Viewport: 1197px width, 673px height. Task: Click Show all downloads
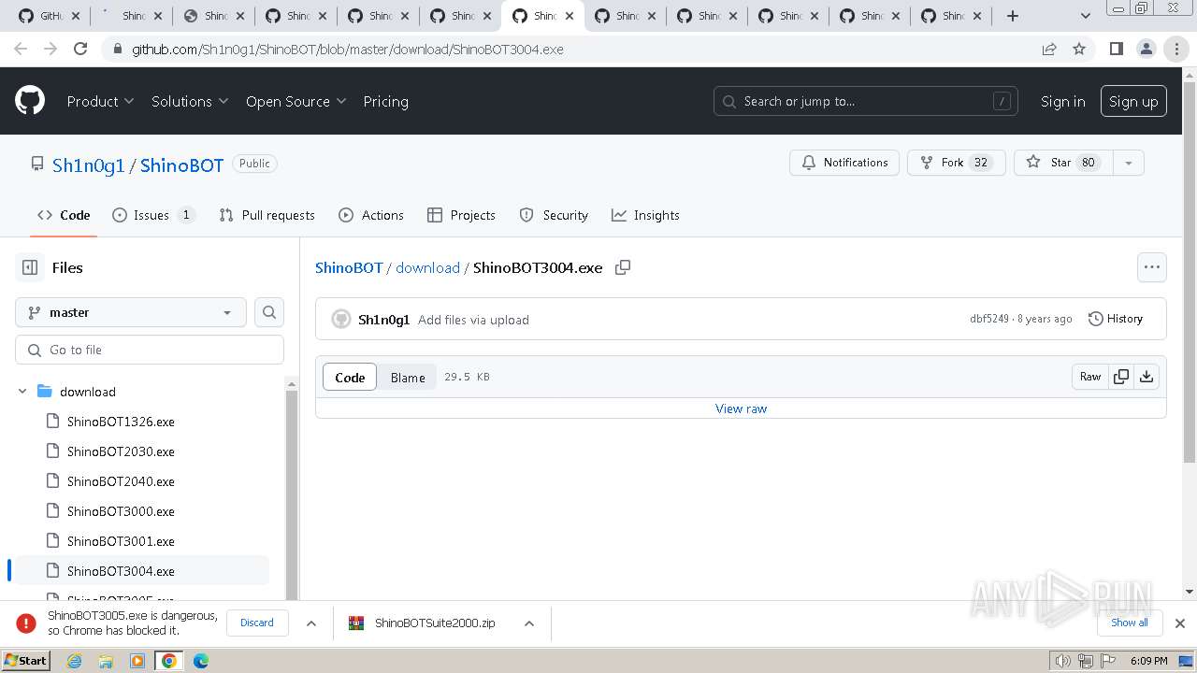tap(1130, 623)
